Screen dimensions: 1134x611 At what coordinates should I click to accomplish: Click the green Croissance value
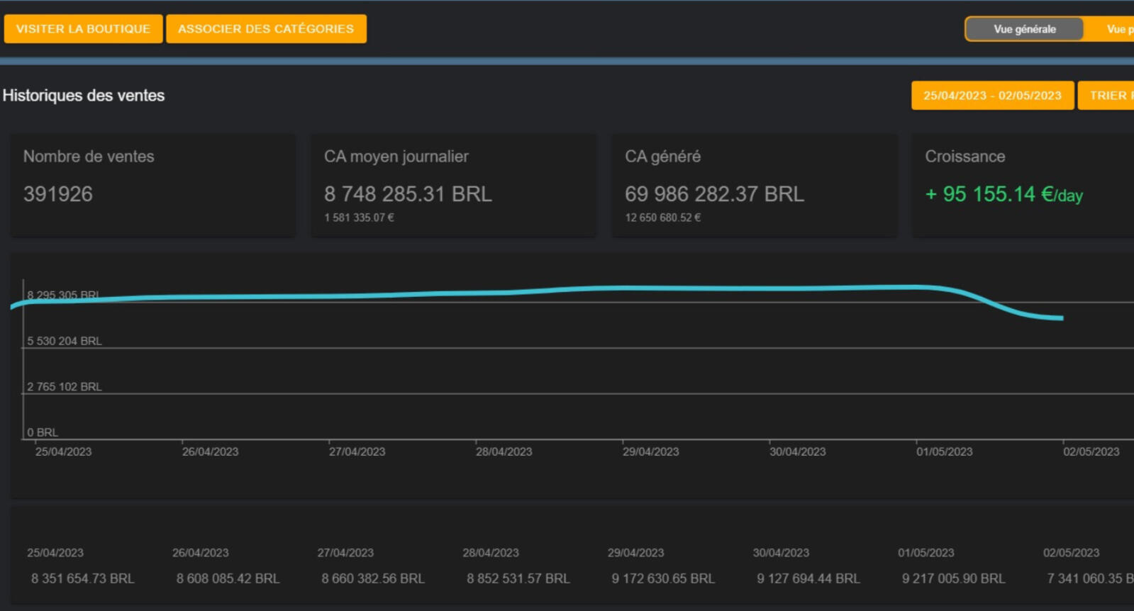pyautogui.click(x=1004, y=194)
